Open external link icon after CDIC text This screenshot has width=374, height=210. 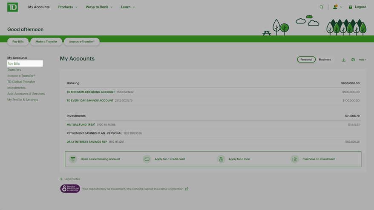click(187, 189)
